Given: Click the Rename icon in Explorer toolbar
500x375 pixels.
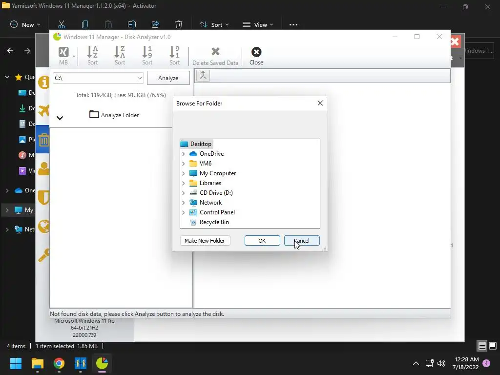Looking at the screenshot, I should tap(132, 24).
